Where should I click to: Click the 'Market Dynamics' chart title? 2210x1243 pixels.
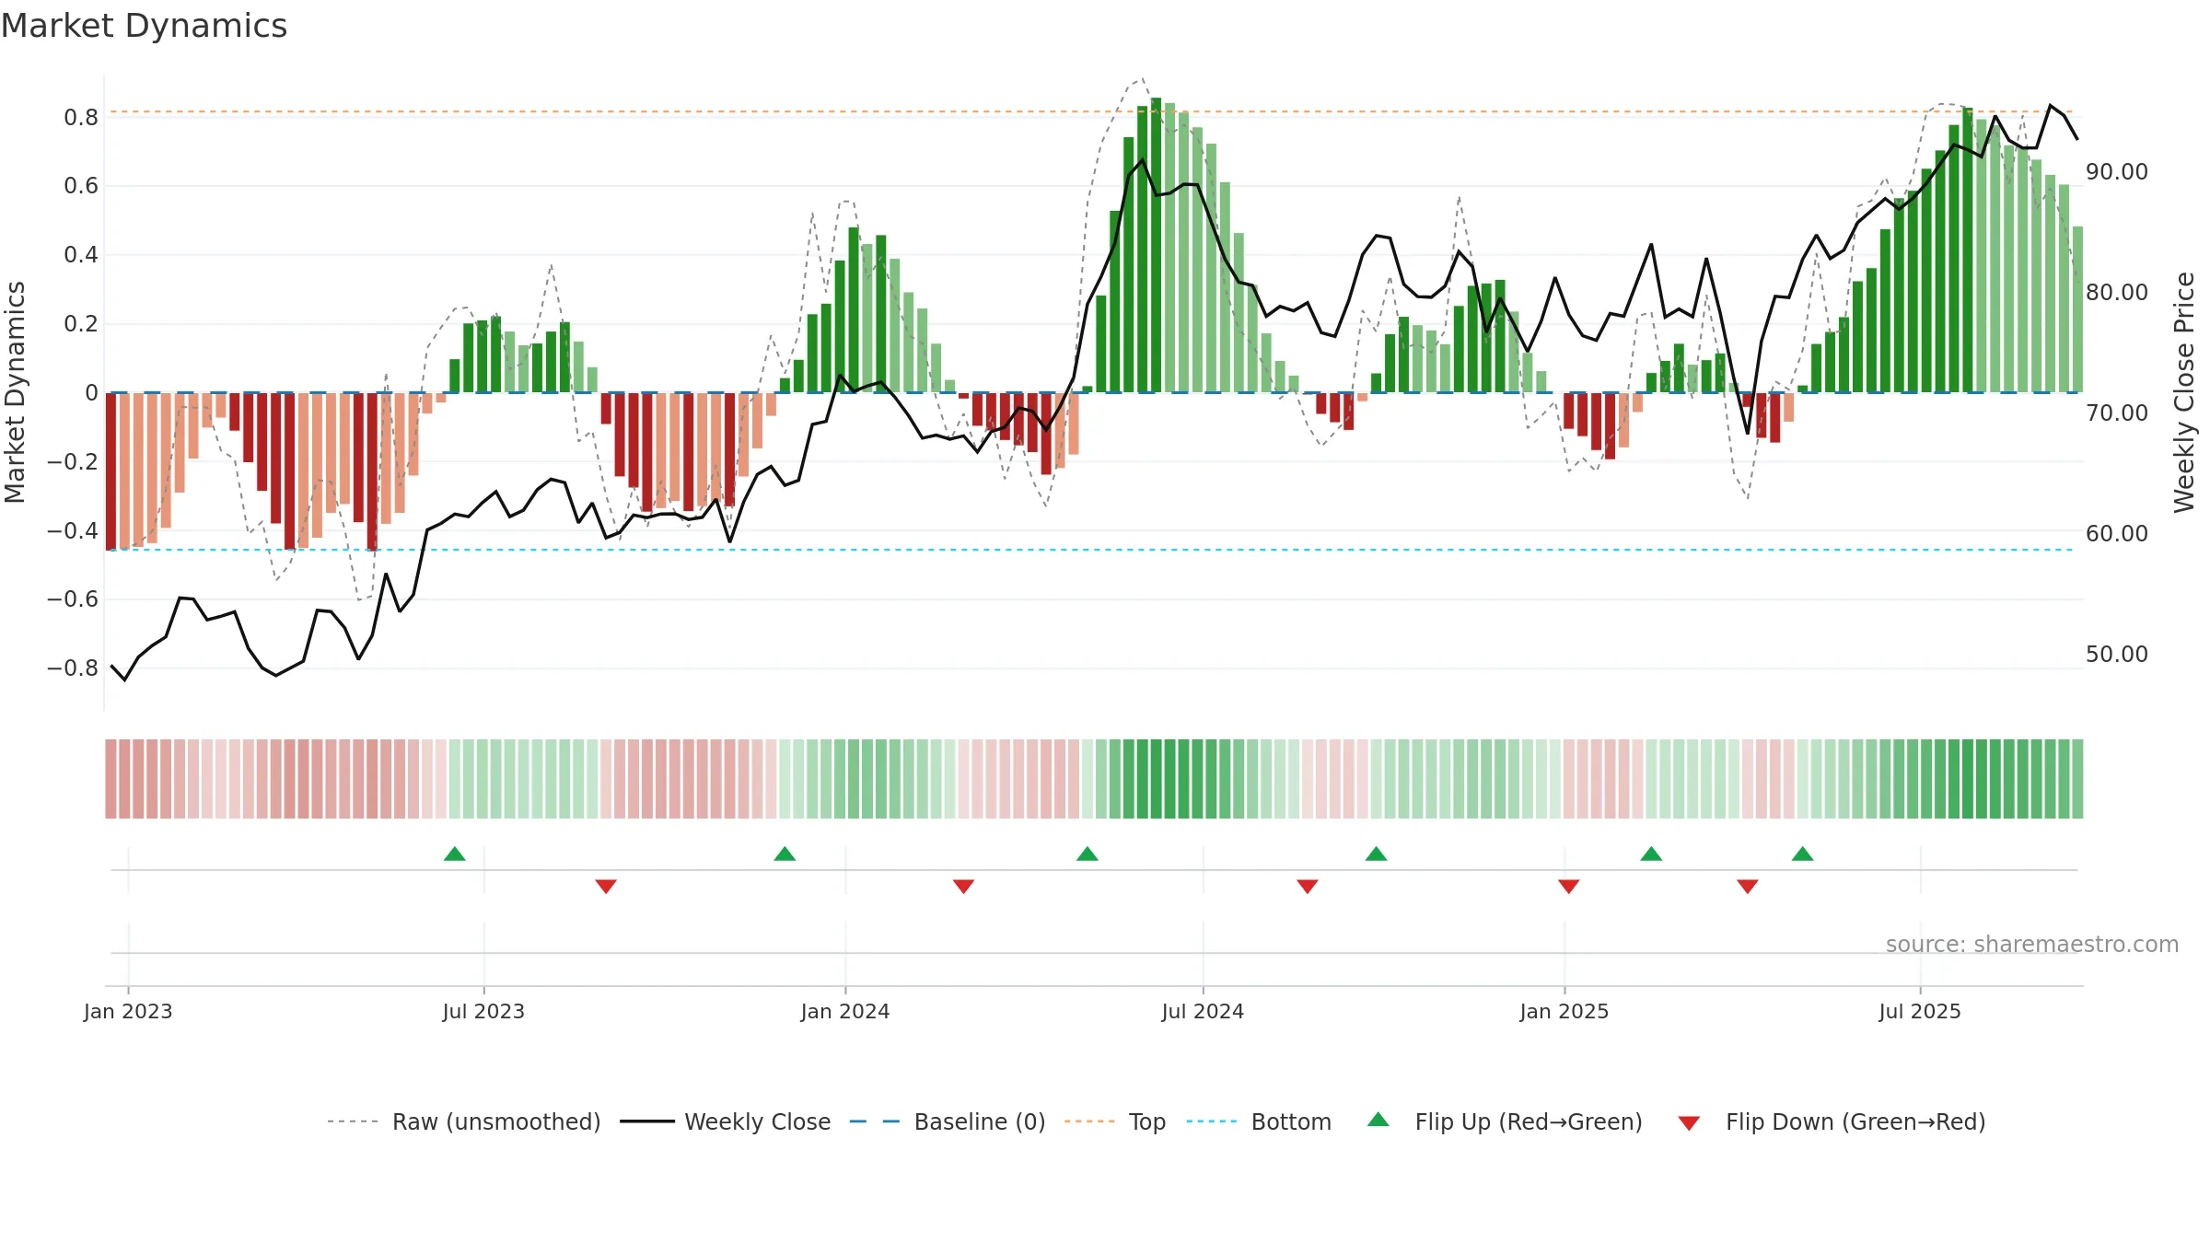(144, 26)
